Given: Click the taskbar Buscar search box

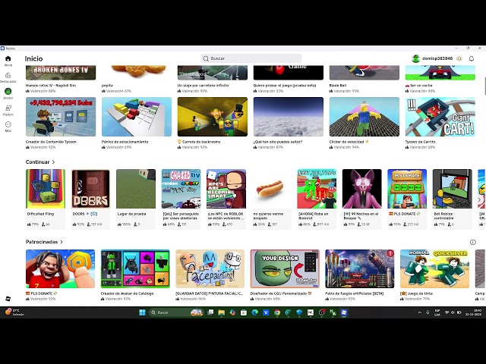Looking at the screenshot, I should pyautogui.click(x=176, y=312).
